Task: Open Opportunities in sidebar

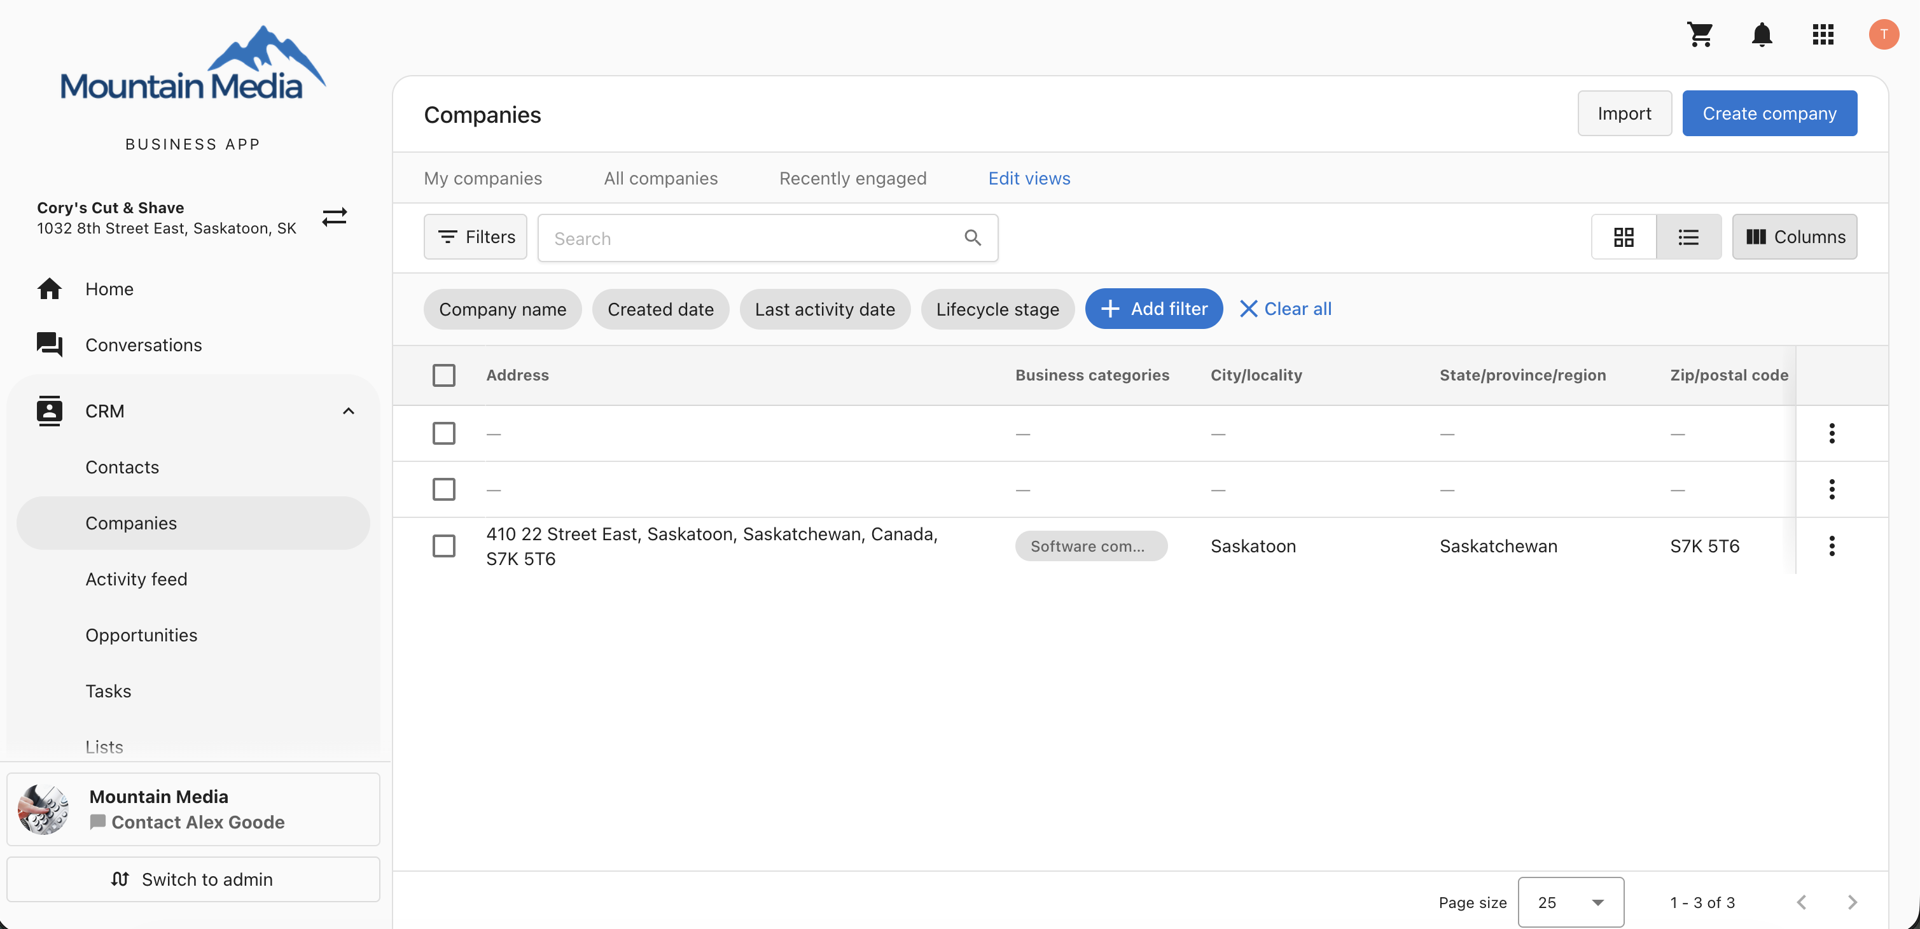Action: click(193, 634)
